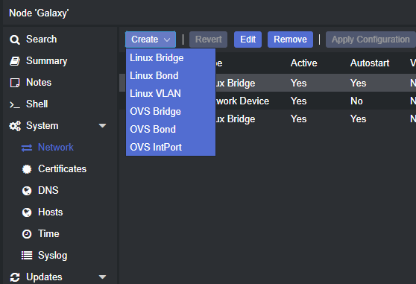Click the Search magnifier icon

tap(15, 40)
